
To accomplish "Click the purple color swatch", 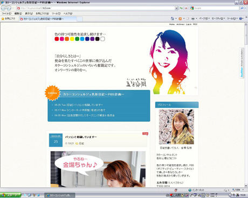I will tap(92, 39).
